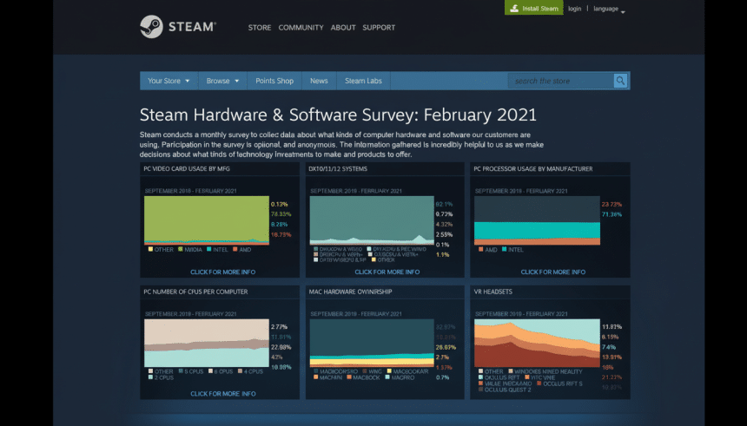Click the login link
Image resolution: width=747 pixels, height=426 pixels.
(x=574, y=9)
